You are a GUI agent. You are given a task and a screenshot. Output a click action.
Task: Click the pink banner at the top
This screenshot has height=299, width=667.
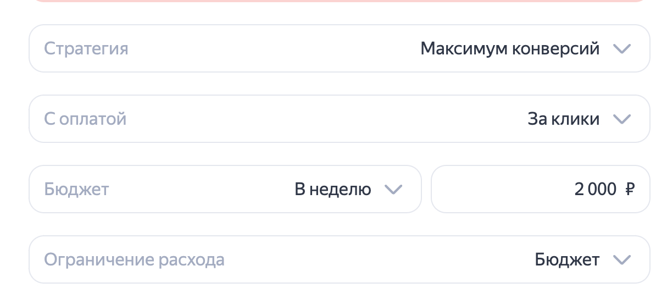pyautogui.click(x=339, y=1)
